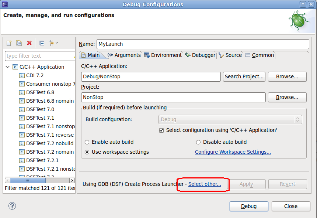Open the Debugger tab
Screen dimensions: 317x218
[200, 55]
